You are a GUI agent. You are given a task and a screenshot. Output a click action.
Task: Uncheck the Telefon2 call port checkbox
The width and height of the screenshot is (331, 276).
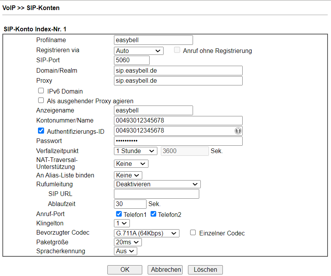click(x=153, y=214)
